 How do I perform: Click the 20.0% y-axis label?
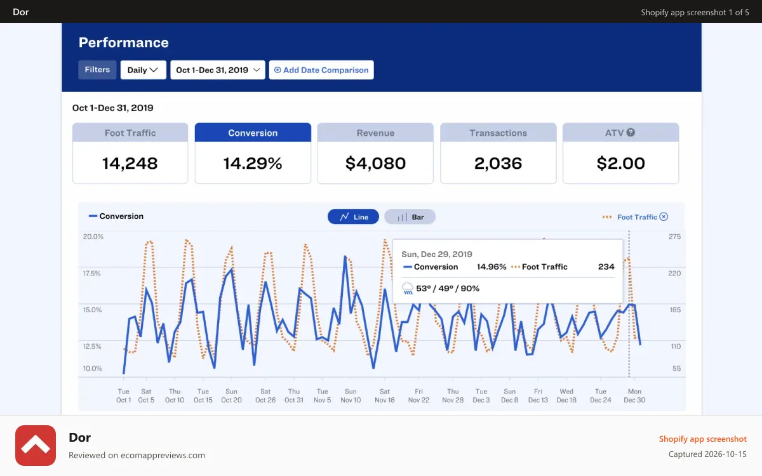tap(93, 237)
